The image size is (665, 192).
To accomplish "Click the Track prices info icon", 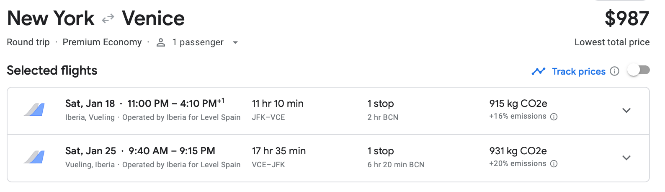I will click(614, 71).
